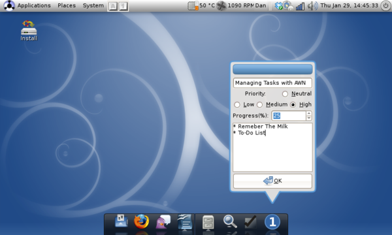Click the '1' indicator in top panel
Viewport: 392px width, 235px height.
point(123,7)
